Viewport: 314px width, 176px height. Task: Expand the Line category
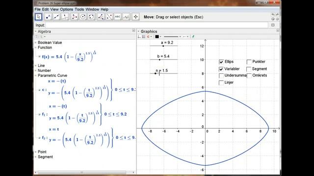[x=36, y=66]
